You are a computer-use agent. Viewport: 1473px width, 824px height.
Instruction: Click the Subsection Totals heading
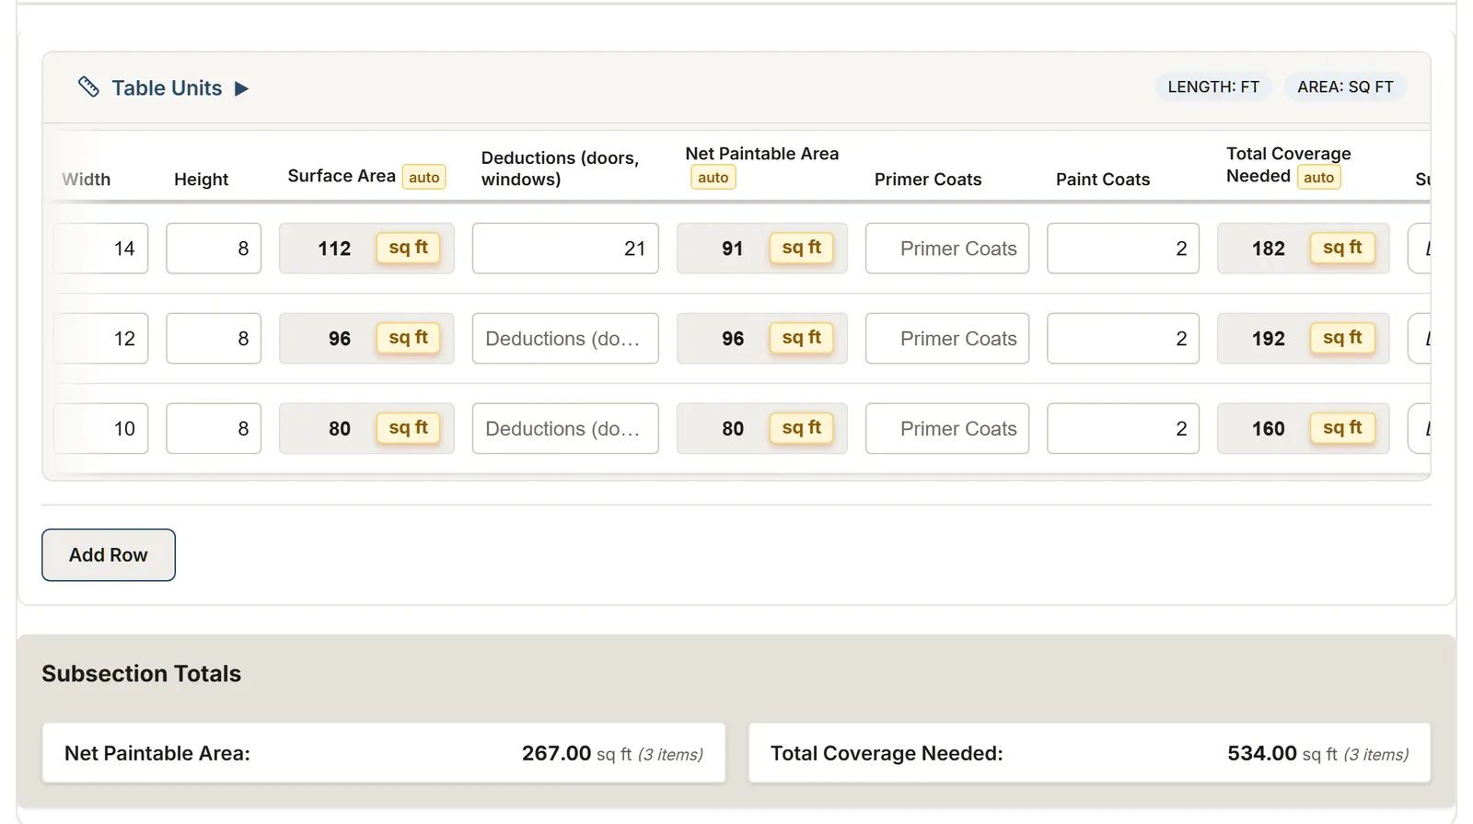(142, 674)
